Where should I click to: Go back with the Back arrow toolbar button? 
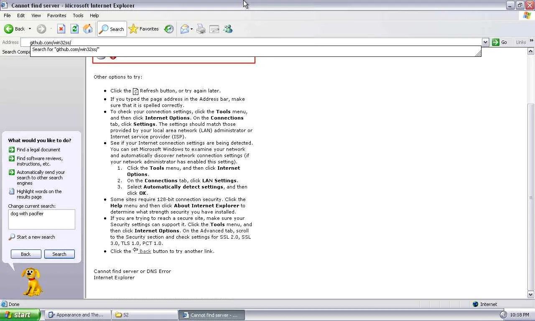pyautogui.click(x=15, y=29)
